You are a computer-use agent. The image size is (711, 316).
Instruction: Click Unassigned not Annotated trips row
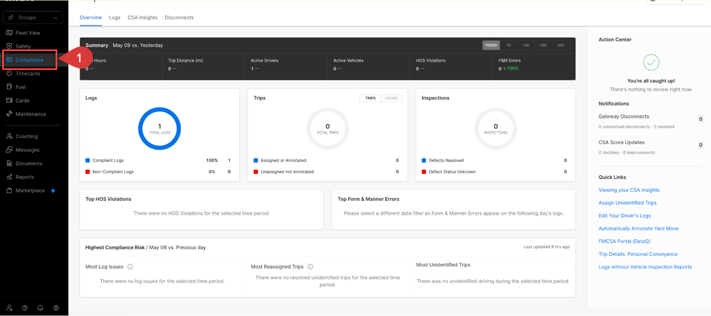tap(327, 172)
